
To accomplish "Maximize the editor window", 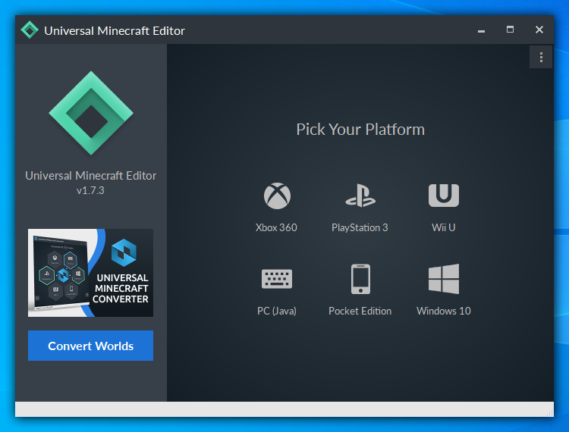I will pyautogui.click(x=510, y=30).
